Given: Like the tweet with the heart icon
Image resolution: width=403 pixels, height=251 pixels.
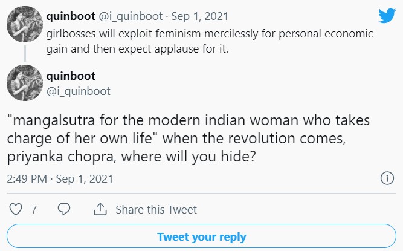Looking at the screenshot, I should (x=16, y=209).
